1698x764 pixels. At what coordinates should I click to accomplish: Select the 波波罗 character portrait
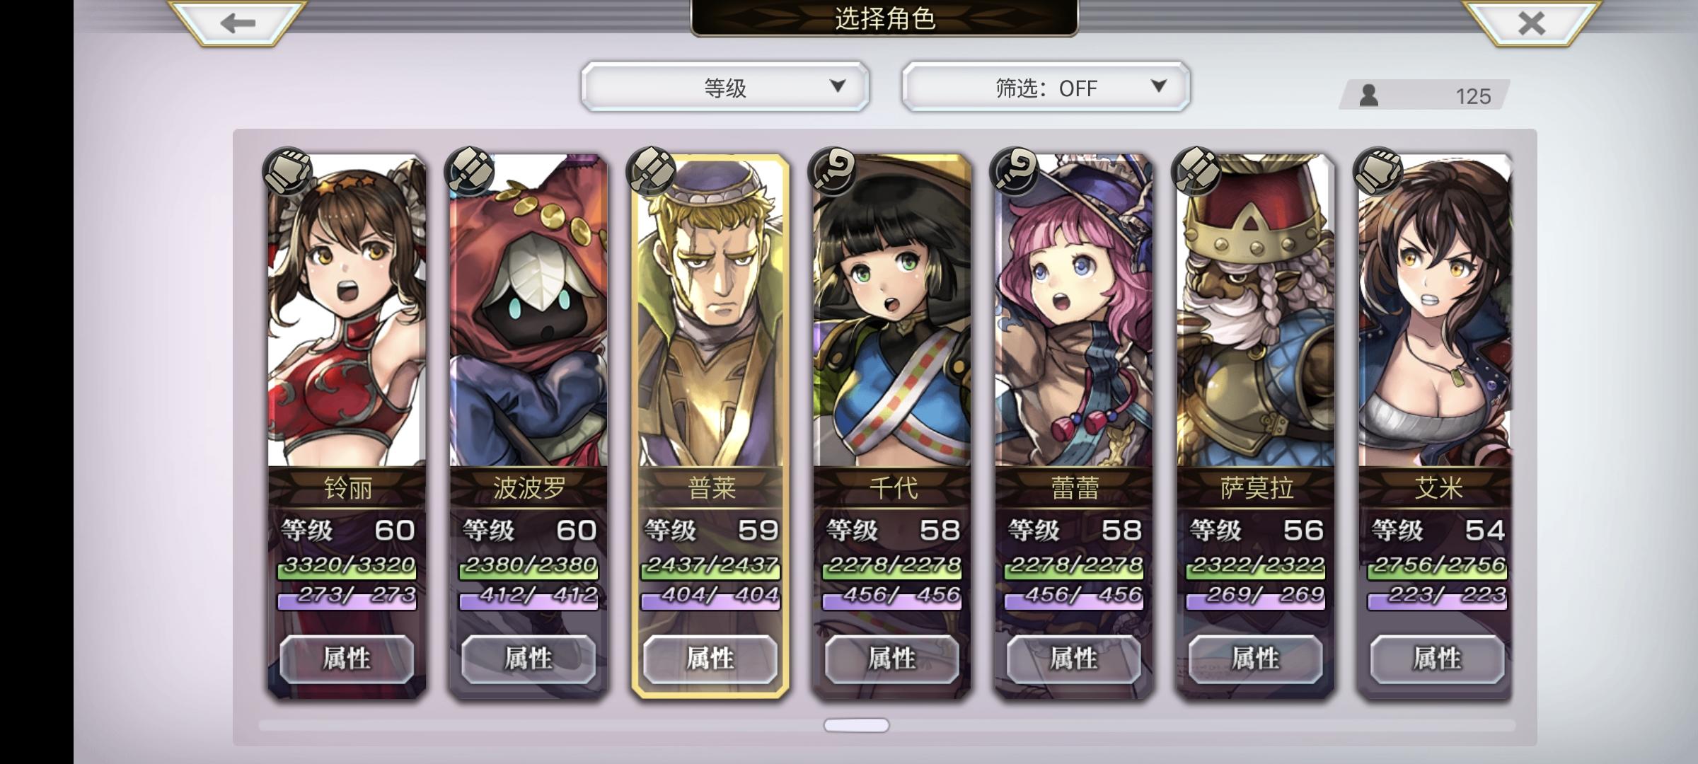(529, 310)
